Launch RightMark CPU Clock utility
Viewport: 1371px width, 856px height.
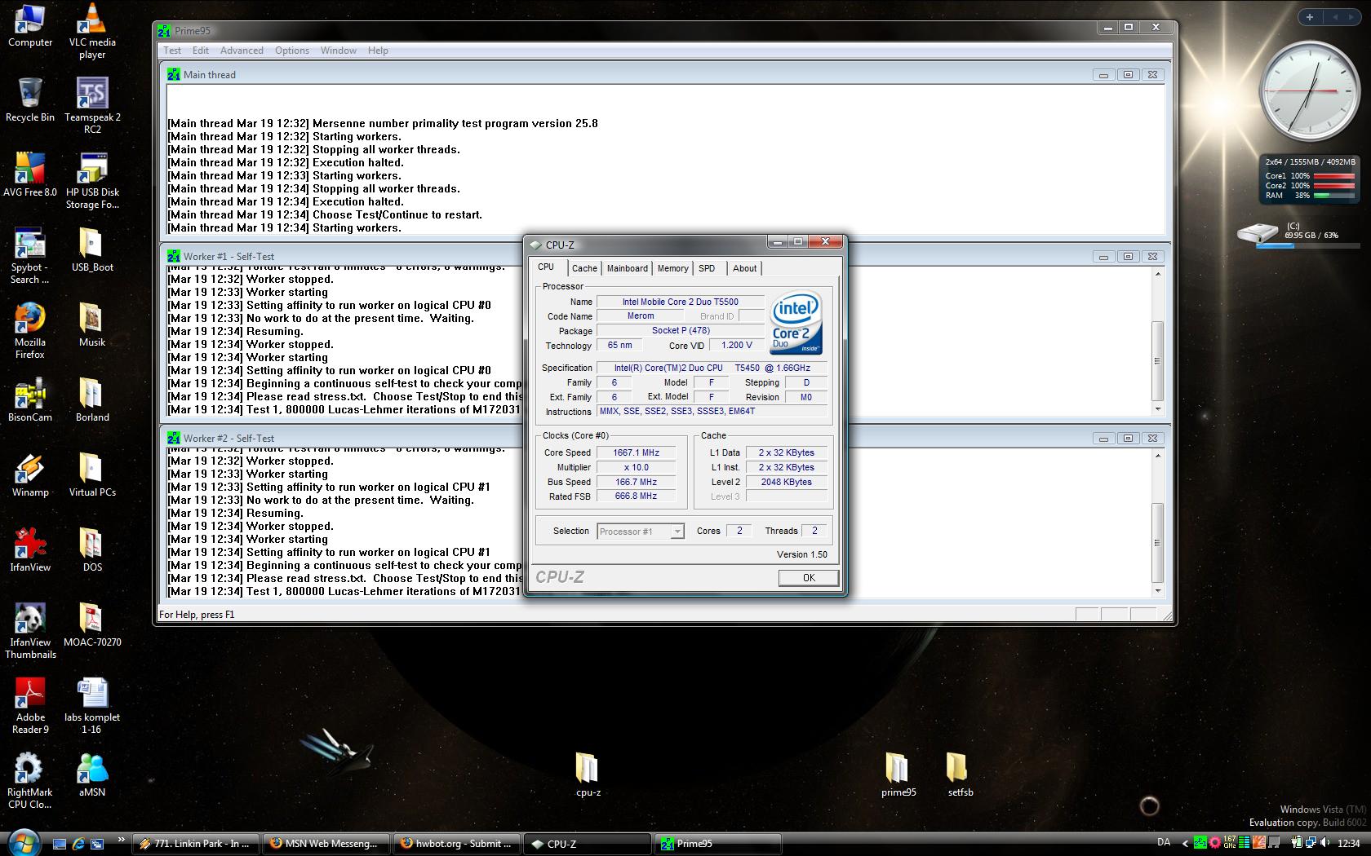tap(30, 781)
